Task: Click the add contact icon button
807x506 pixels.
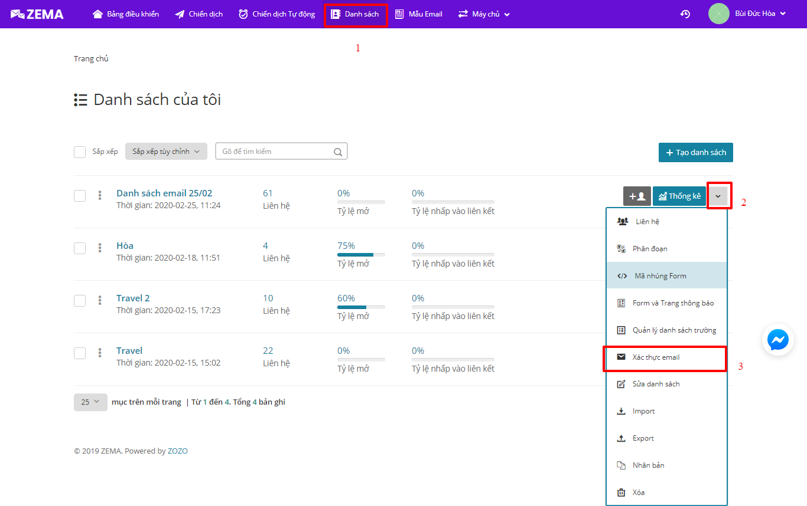Action: pos(637,196)
